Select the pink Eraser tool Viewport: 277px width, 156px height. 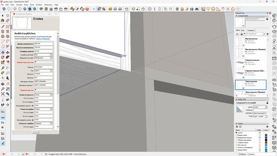[8, 21]
